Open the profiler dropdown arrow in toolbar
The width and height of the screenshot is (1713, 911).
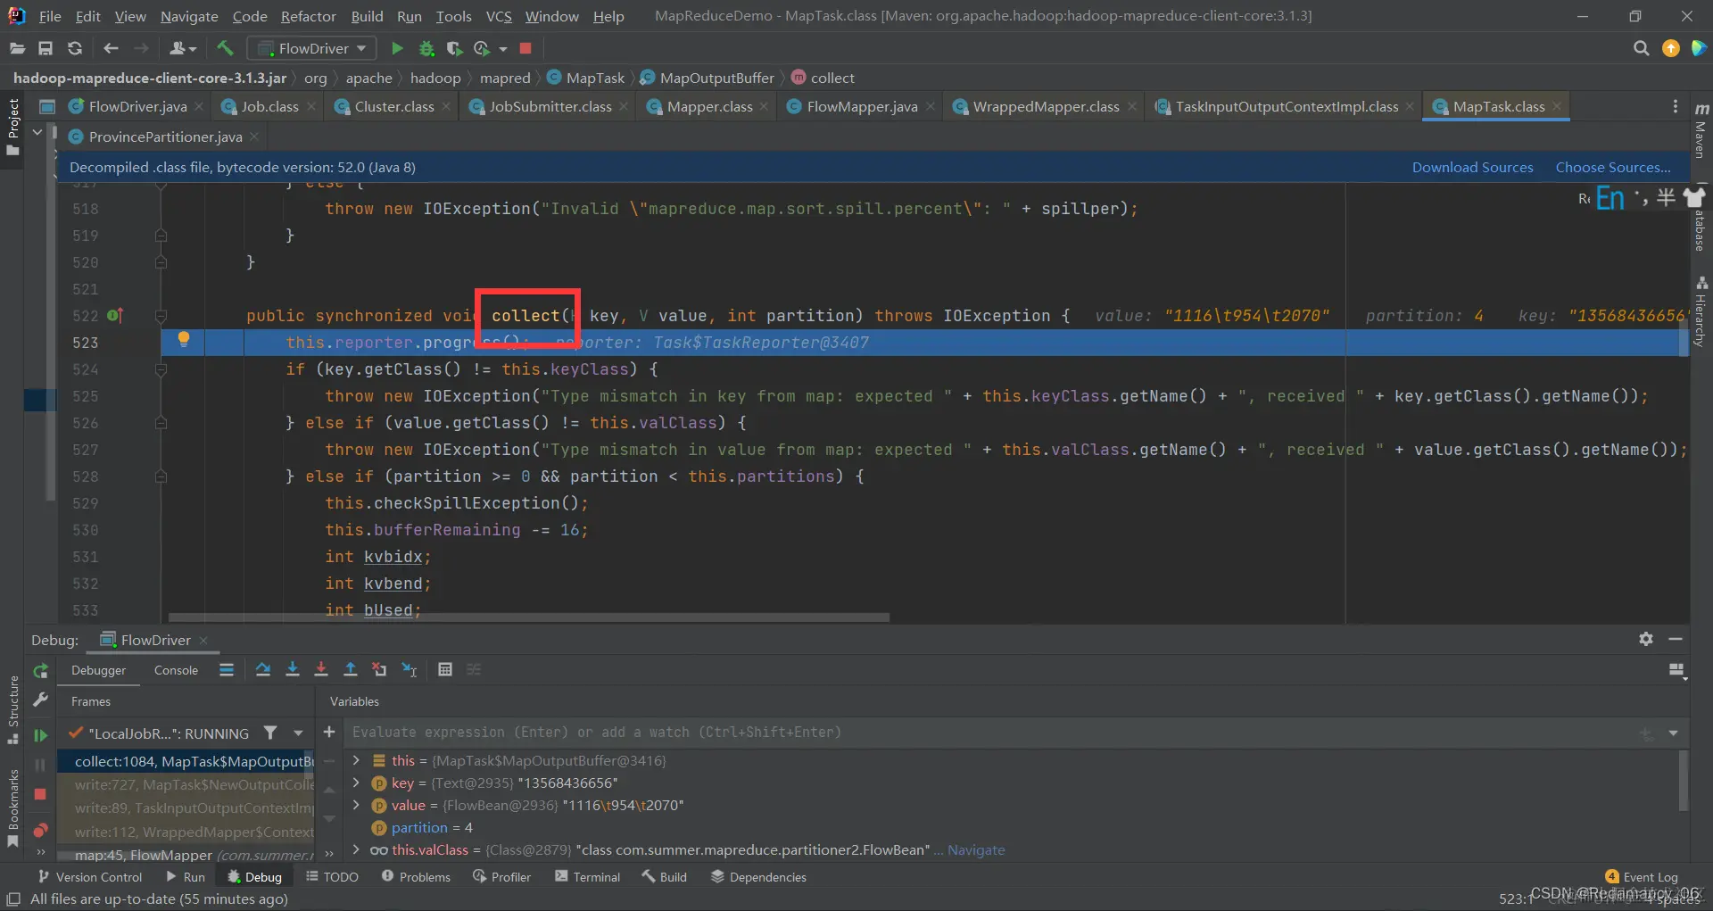click(503, 49)
